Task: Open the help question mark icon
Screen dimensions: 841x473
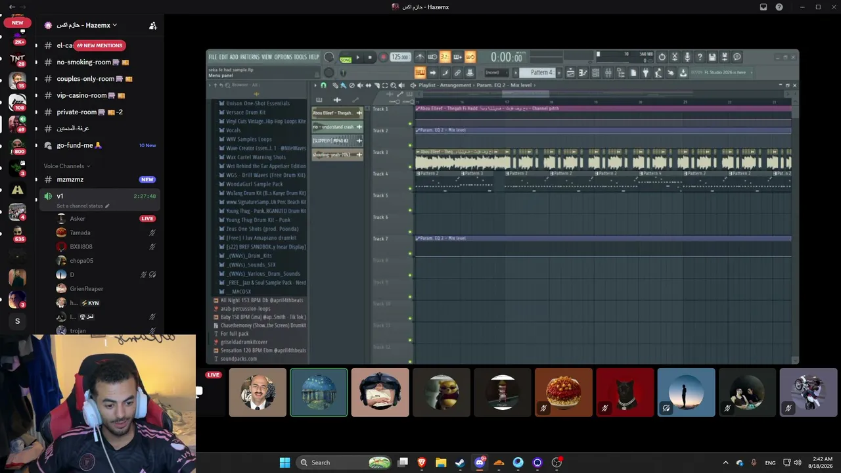Action: coord(700,57)
